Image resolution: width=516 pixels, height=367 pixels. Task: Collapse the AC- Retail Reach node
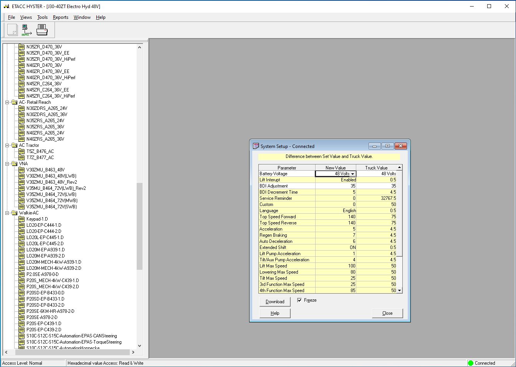[7, 102]
